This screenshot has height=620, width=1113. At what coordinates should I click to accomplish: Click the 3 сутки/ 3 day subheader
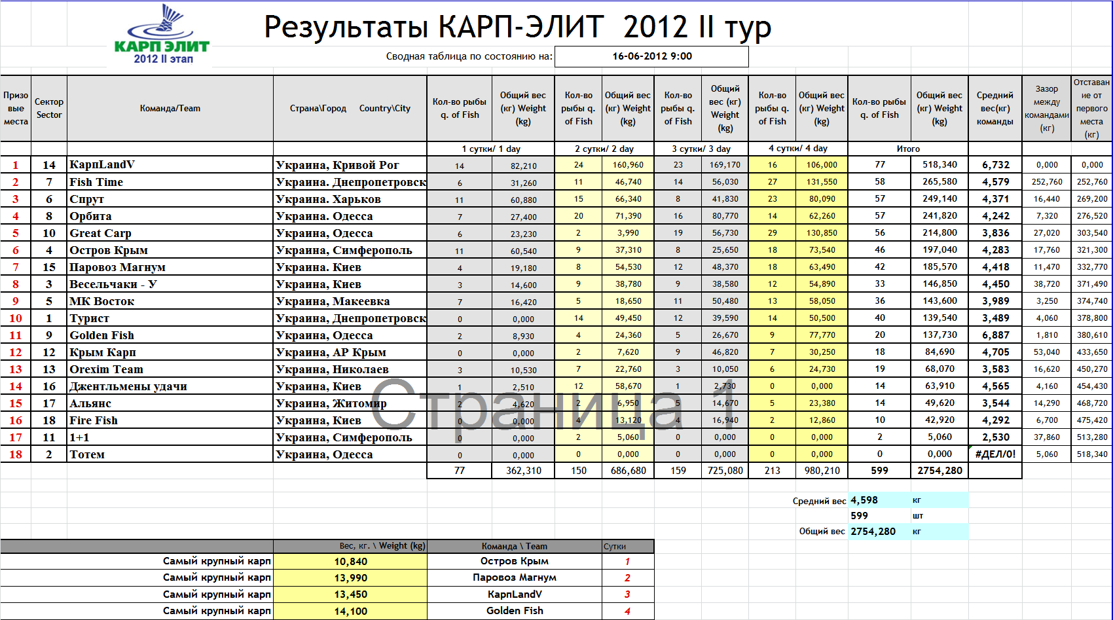[701, 149]
